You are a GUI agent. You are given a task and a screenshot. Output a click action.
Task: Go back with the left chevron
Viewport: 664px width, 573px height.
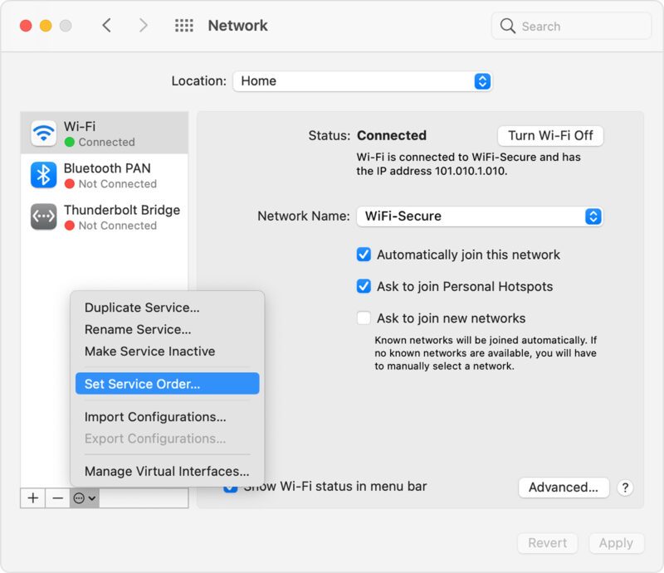click(x=107, y=26)
